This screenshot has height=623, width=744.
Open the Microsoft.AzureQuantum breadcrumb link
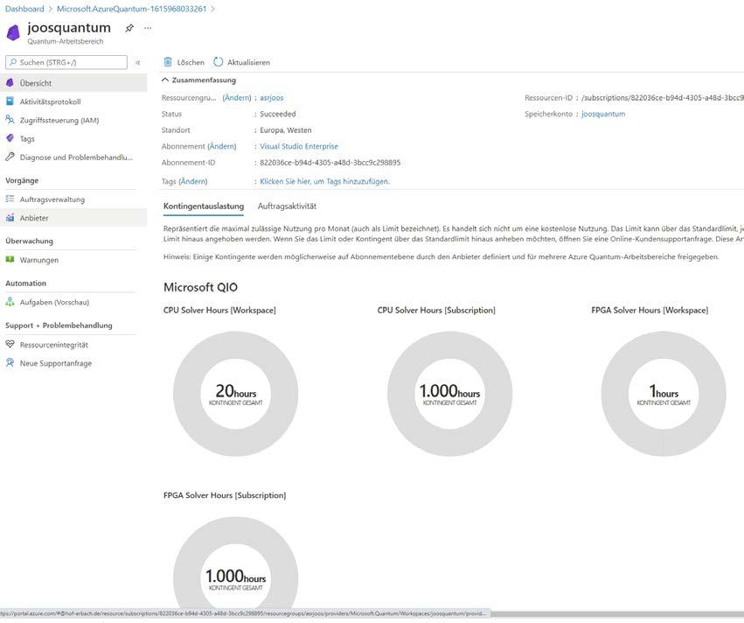(x=131, y=9)
